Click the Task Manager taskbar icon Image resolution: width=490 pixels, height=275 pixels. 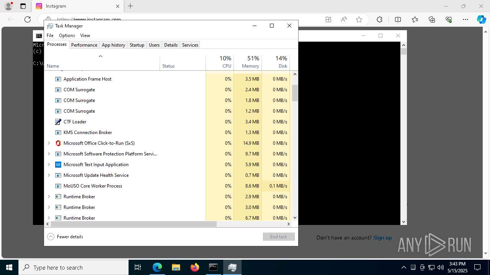click(x=232, y=267)
